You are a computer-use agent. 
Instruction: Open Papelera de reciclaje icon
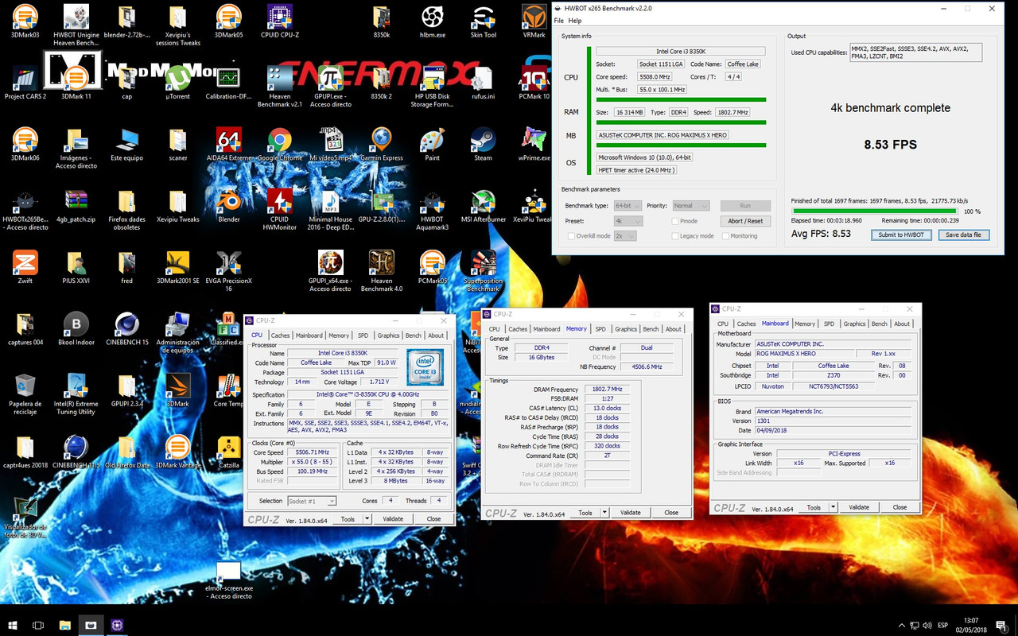25,394
